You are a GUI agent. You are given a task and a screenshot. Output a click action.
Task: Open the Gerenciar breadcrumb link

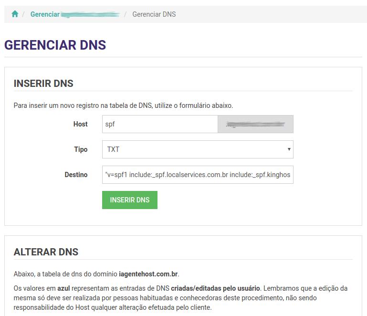point(45,14)
